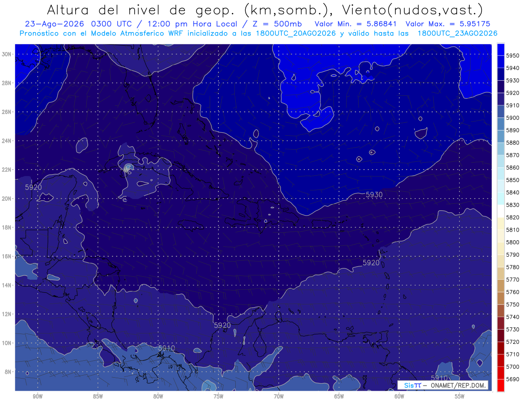Click the 5920 contour label near Lesser Antilles

(x=371, y=263)
